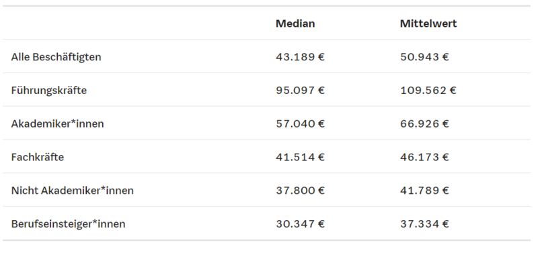Click the median value 37.800 €
This screenshot has height=253, width=538.
coord(300,191)
